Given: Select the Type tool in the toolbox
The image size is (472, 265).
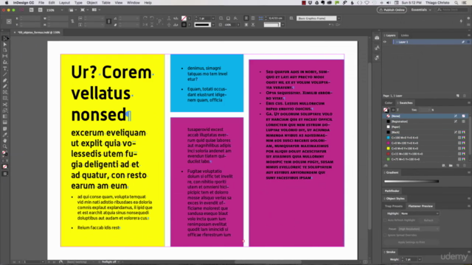Looking at the screenshot, I should 5,68.
